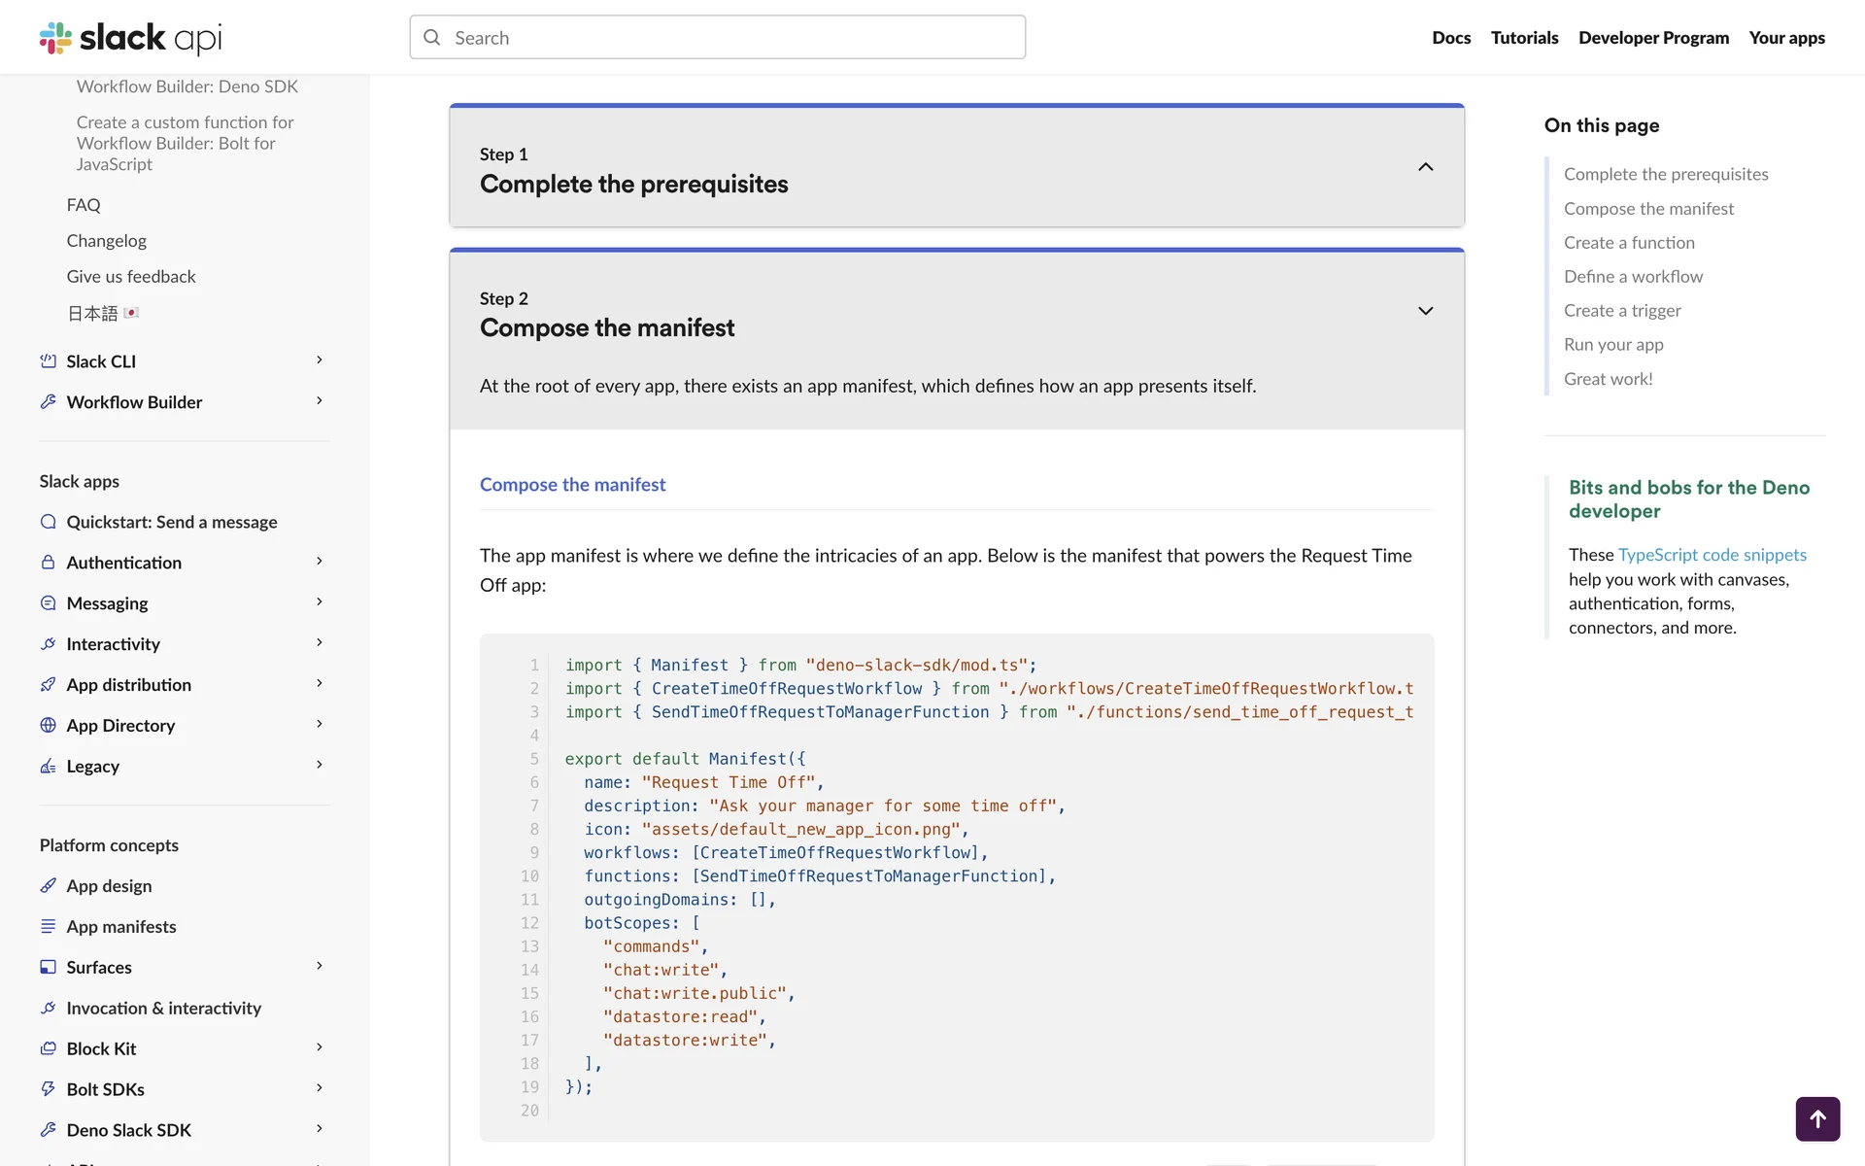Click the Slack CLI sidebar icon
This screenshot has width=1865, height=1166.
coord(48,361)
